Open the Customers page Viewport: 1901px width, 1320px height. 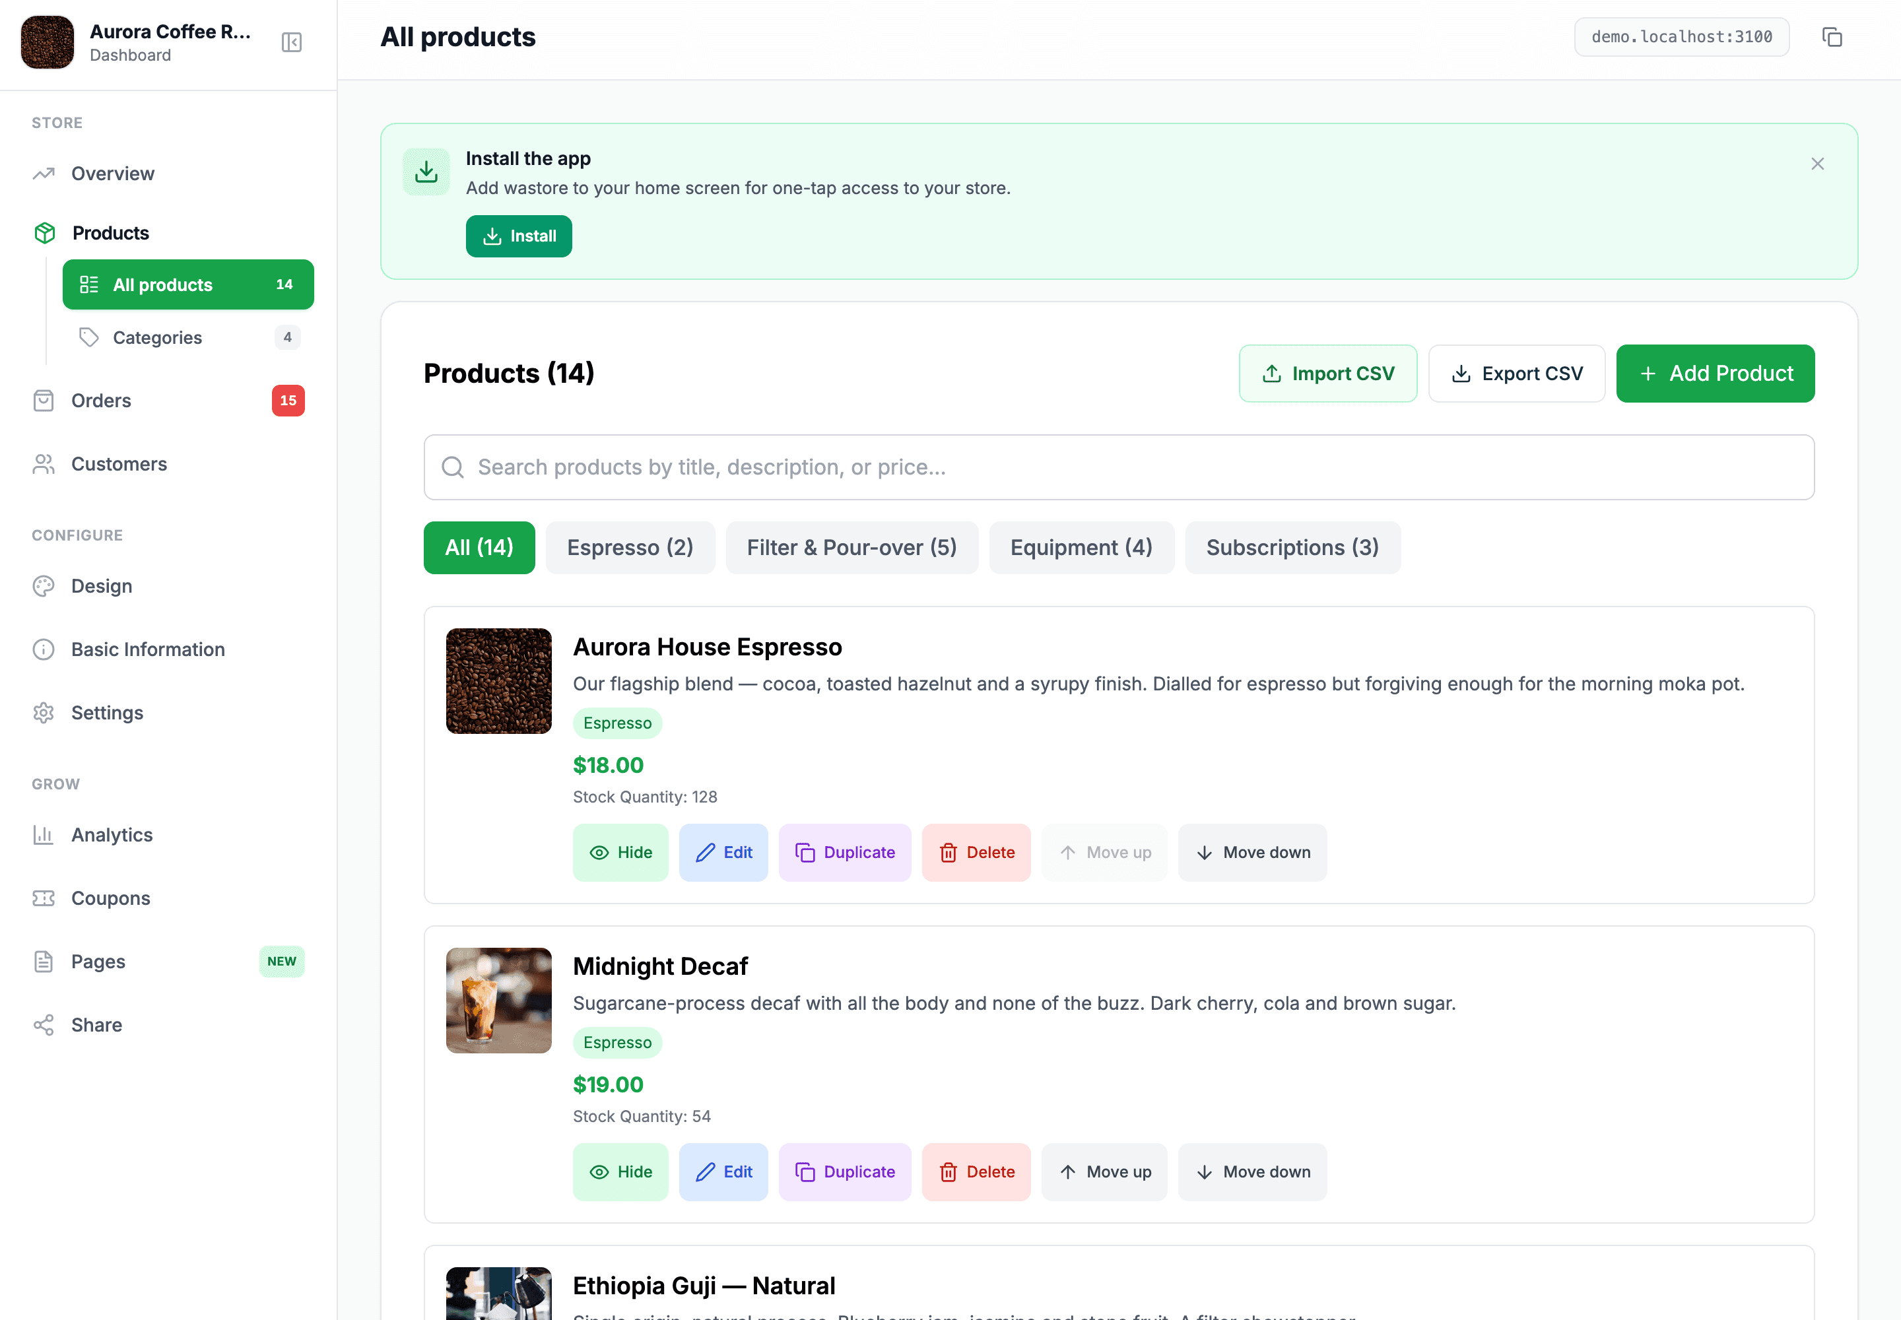click(169, 464)
